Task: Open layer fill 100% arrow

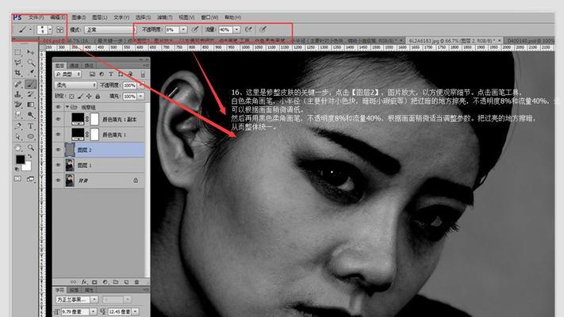Action: (x=140, y=97)
